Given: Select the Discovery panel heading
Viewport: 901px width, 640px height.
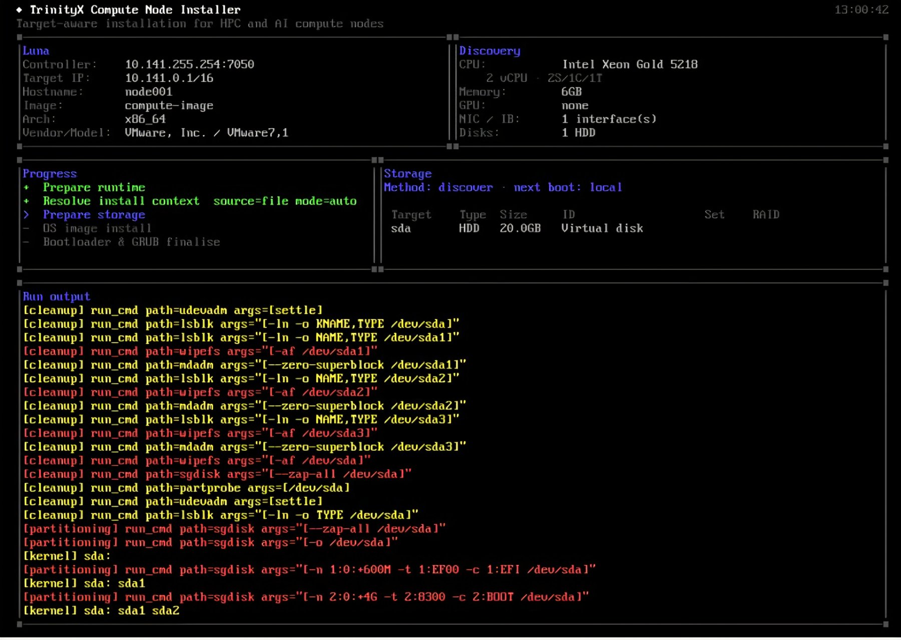Looking at the screenshot, I should click(x=490, y=51).
